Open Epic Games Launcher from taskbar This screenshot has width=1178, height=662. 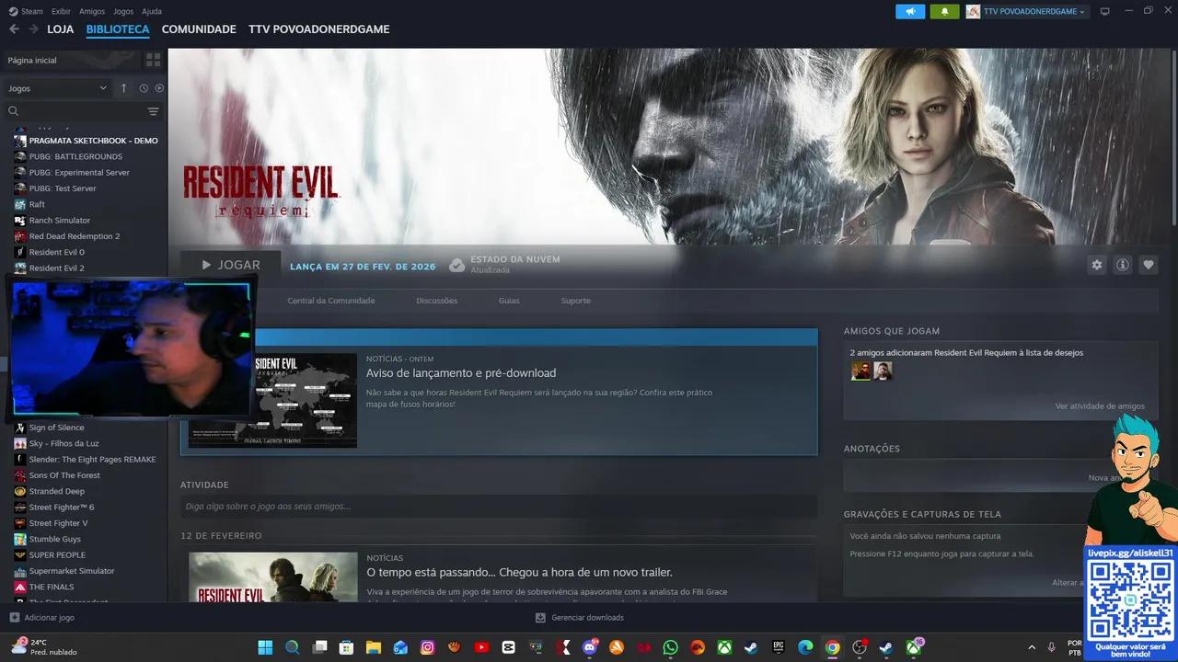point(779,647)
